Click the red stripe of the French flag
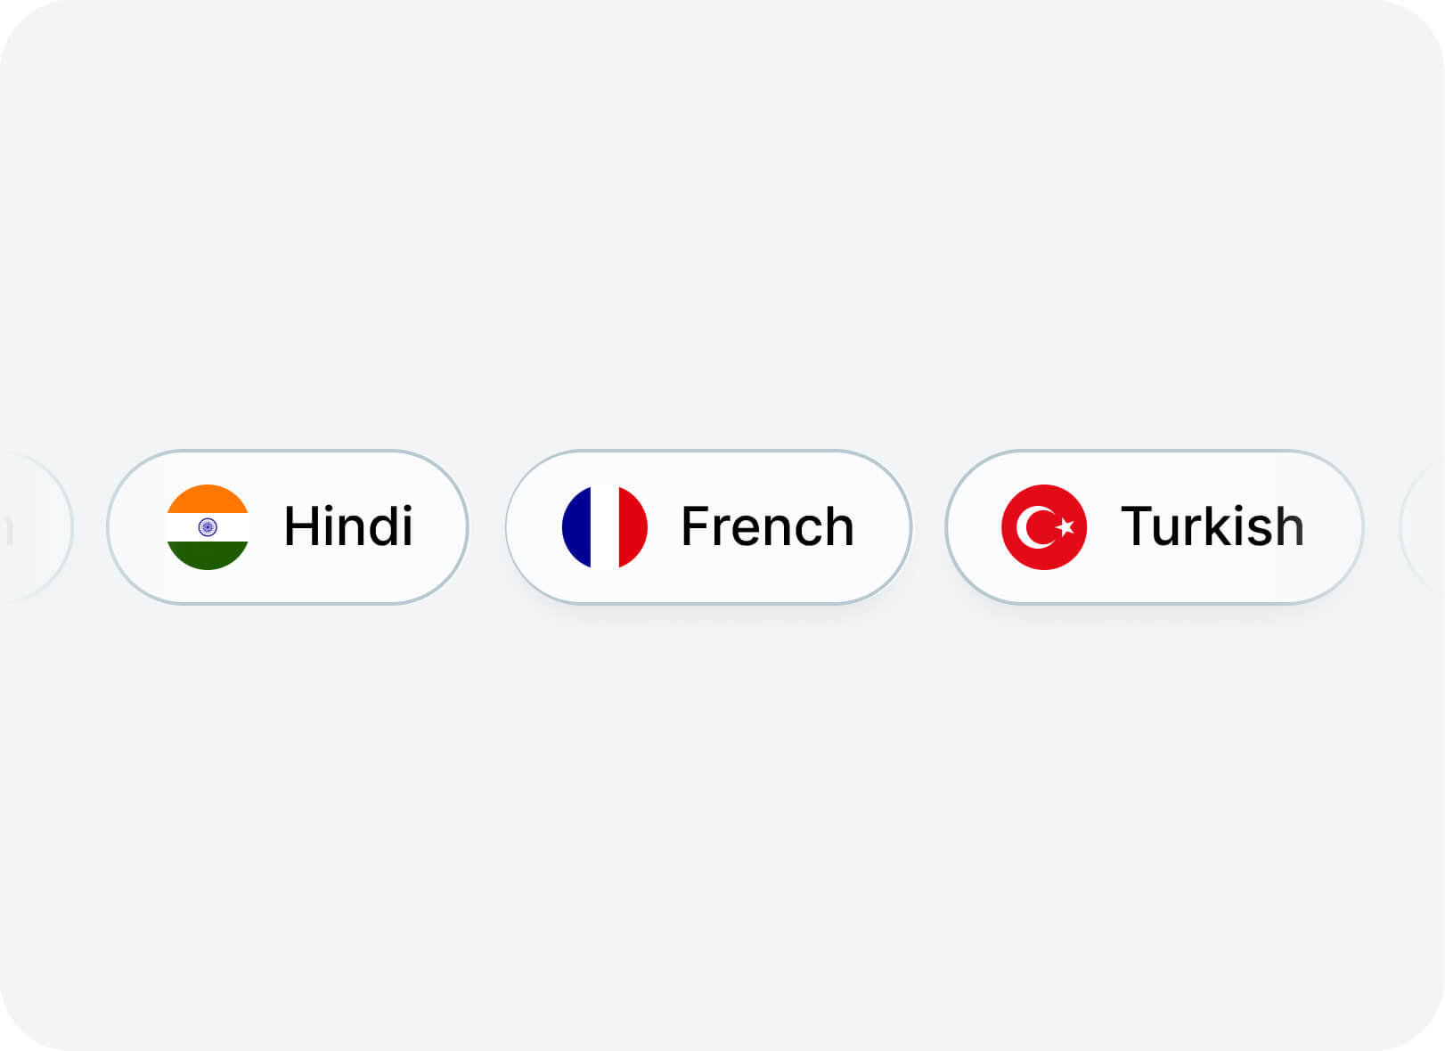The height and width of the screenshot is (1051, 1445). pyautogui.click(x=633, y=526)
